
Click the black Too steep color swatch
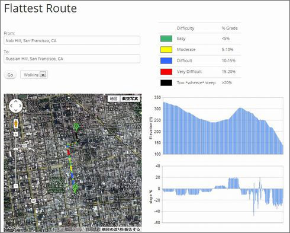pyautogui.click(x=166, y=83)
